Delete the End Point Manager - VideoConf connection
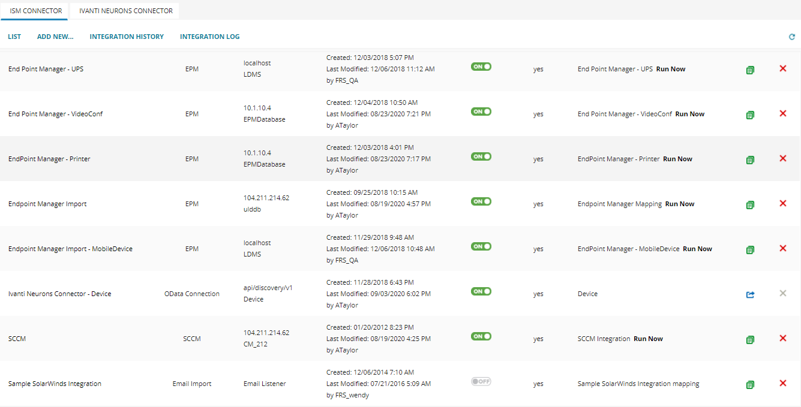Image resolution: width=801 pixels, height=407 pixels. pos(782,113)
